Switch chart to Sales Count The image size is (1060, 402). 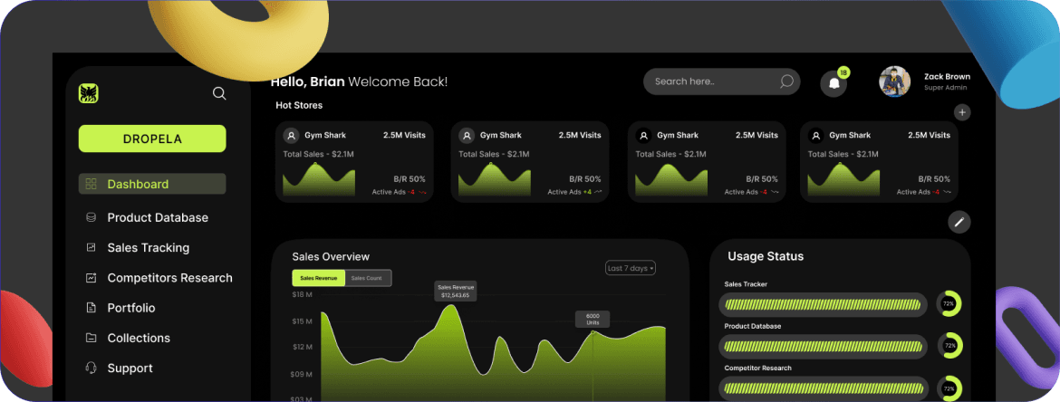(x=367, y=278)
